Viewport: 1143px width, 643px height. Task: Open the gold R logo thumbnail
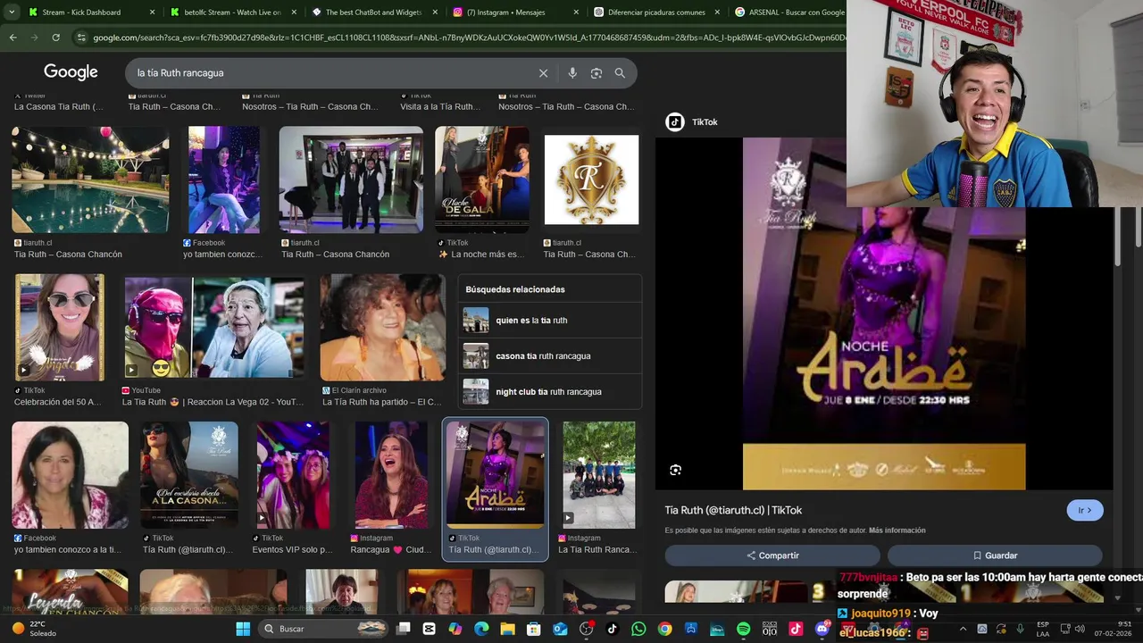click(591, 180)
